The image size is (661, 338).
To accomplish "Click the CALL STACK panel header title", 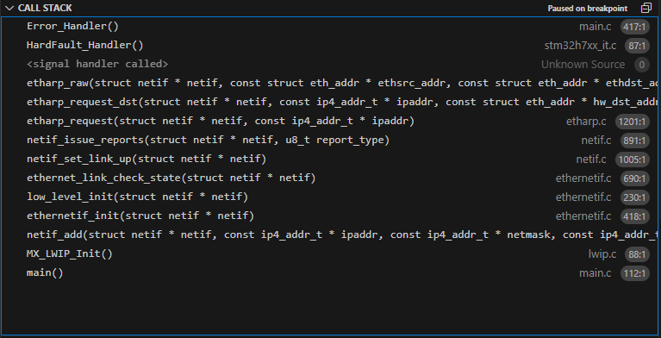I will (x=45, y=8).
